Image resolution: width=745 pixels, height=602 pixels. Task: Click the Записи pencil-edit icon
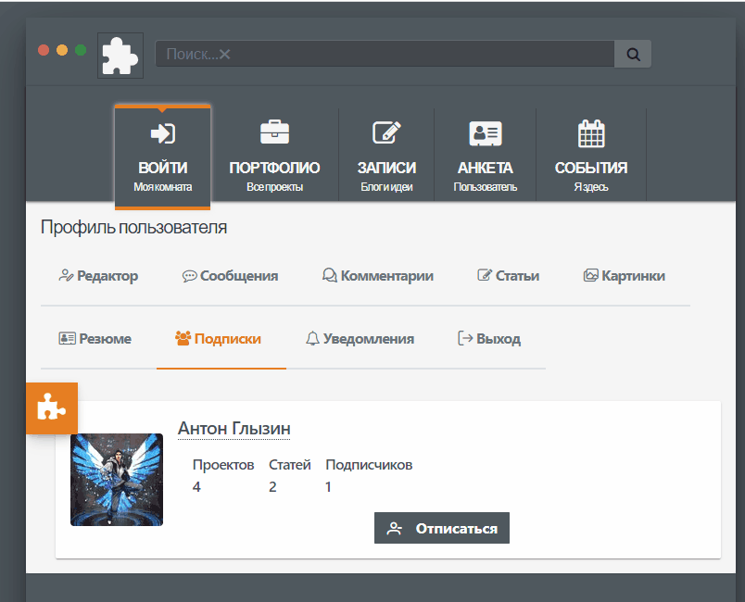click(x=386, y=132)
